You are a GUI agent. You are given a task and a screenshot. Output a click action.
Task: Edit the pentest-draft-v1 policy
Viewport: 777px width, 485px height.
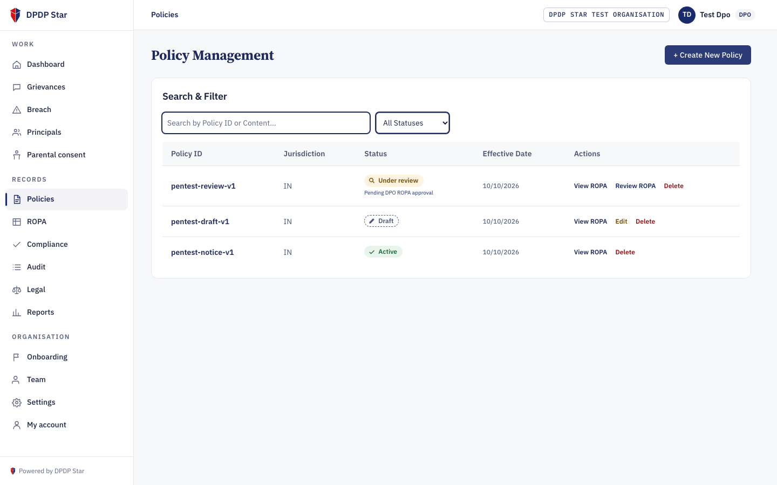point(621,221)
